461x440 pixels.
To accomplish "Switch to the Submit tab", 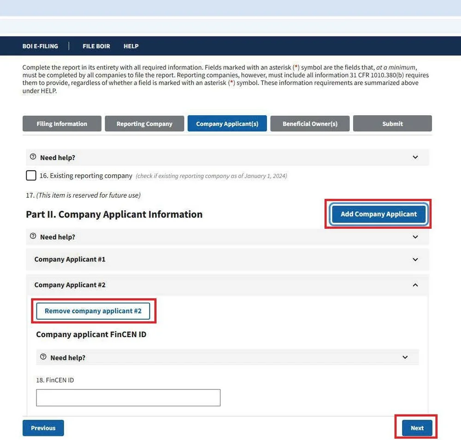I will coord(392,123).
